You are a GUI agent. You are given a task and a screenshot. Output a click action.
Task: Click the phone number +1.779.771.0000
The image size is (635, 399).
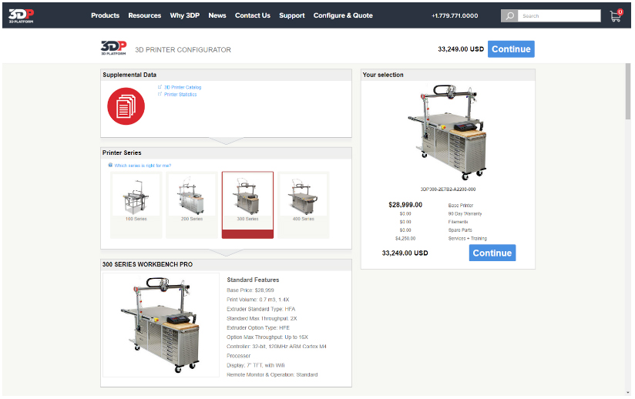pos(455,15)
